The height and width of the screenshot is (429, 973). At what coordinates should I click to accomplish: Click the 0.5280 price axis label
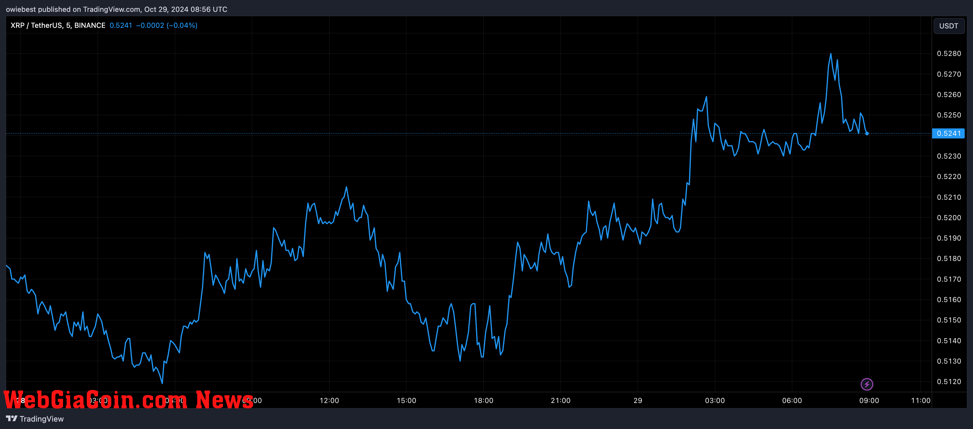(949, 54)
